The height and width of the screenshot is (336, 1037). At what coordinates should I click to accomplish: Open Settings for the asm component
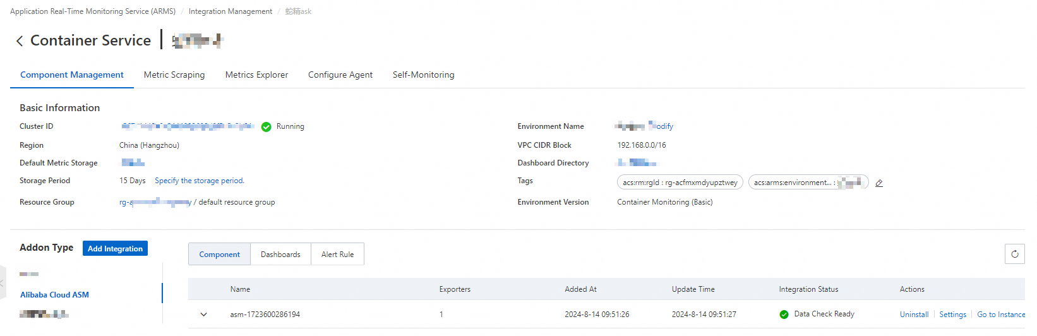coord(952,315)
